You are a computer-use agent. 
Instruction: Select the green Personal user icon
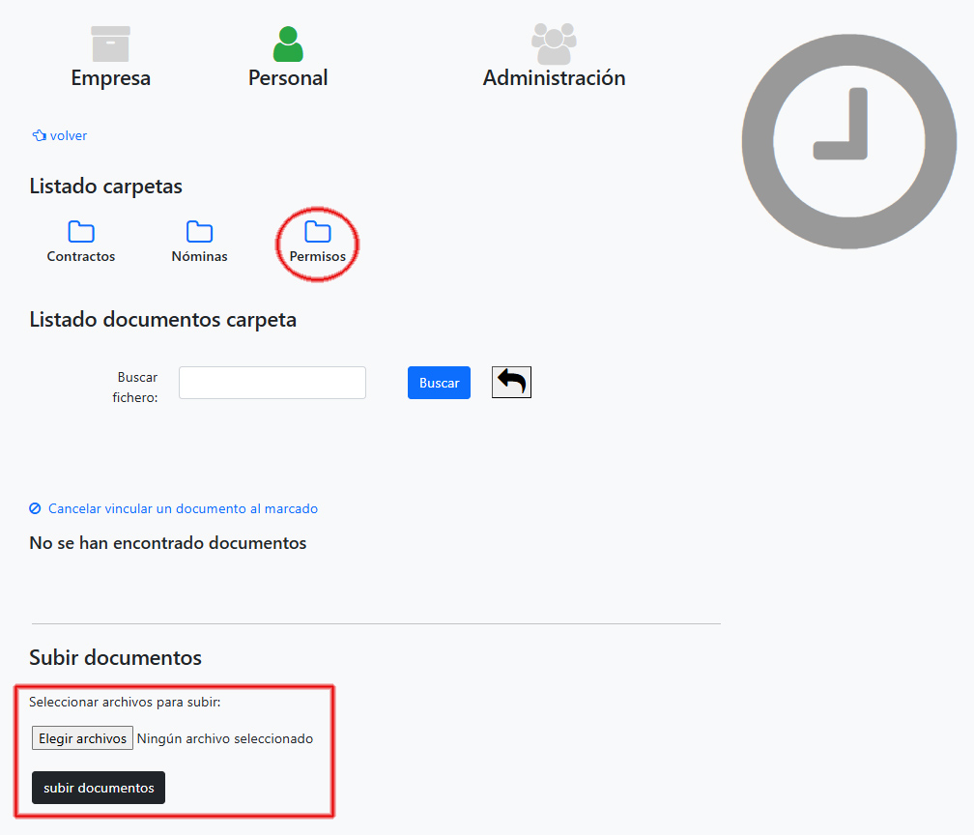288,43
